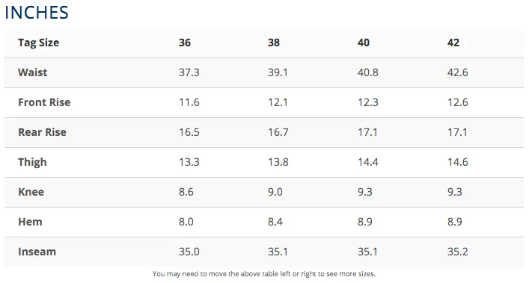Select the Rear Rise row label
The image size is (529, 283).
click(42, 132)
